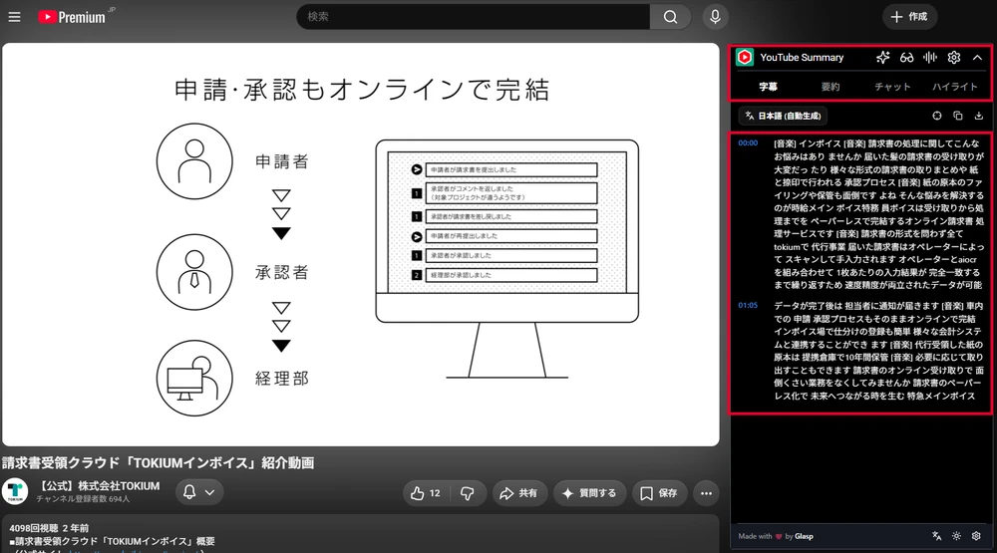This screenshot has width=997, height=553.
Task: Start voice search with the microphone
Action: tap(715, 17)
